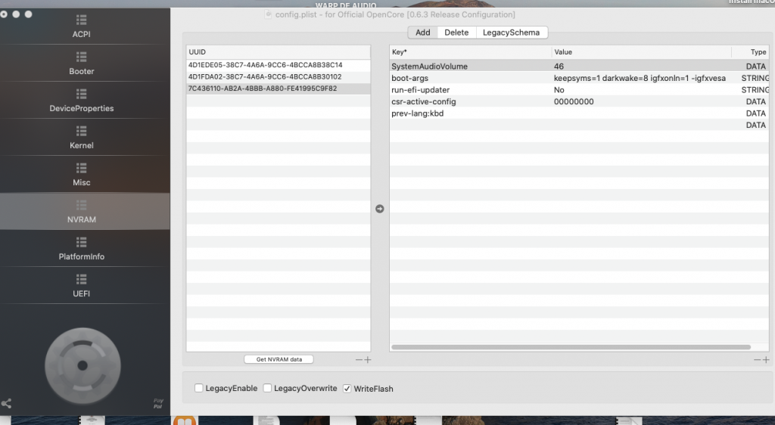Screen dimensions: 775x425
Task: Select the boot-args key row
Action: (410, 78)
